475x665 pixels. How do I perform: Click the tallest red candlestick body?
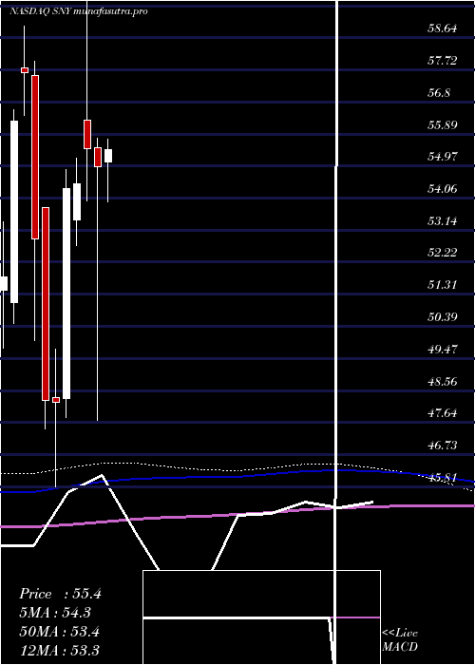[46, 304]
